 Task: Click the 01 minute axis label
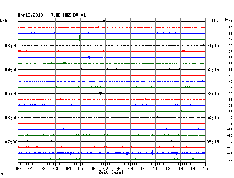pos(31,169)
